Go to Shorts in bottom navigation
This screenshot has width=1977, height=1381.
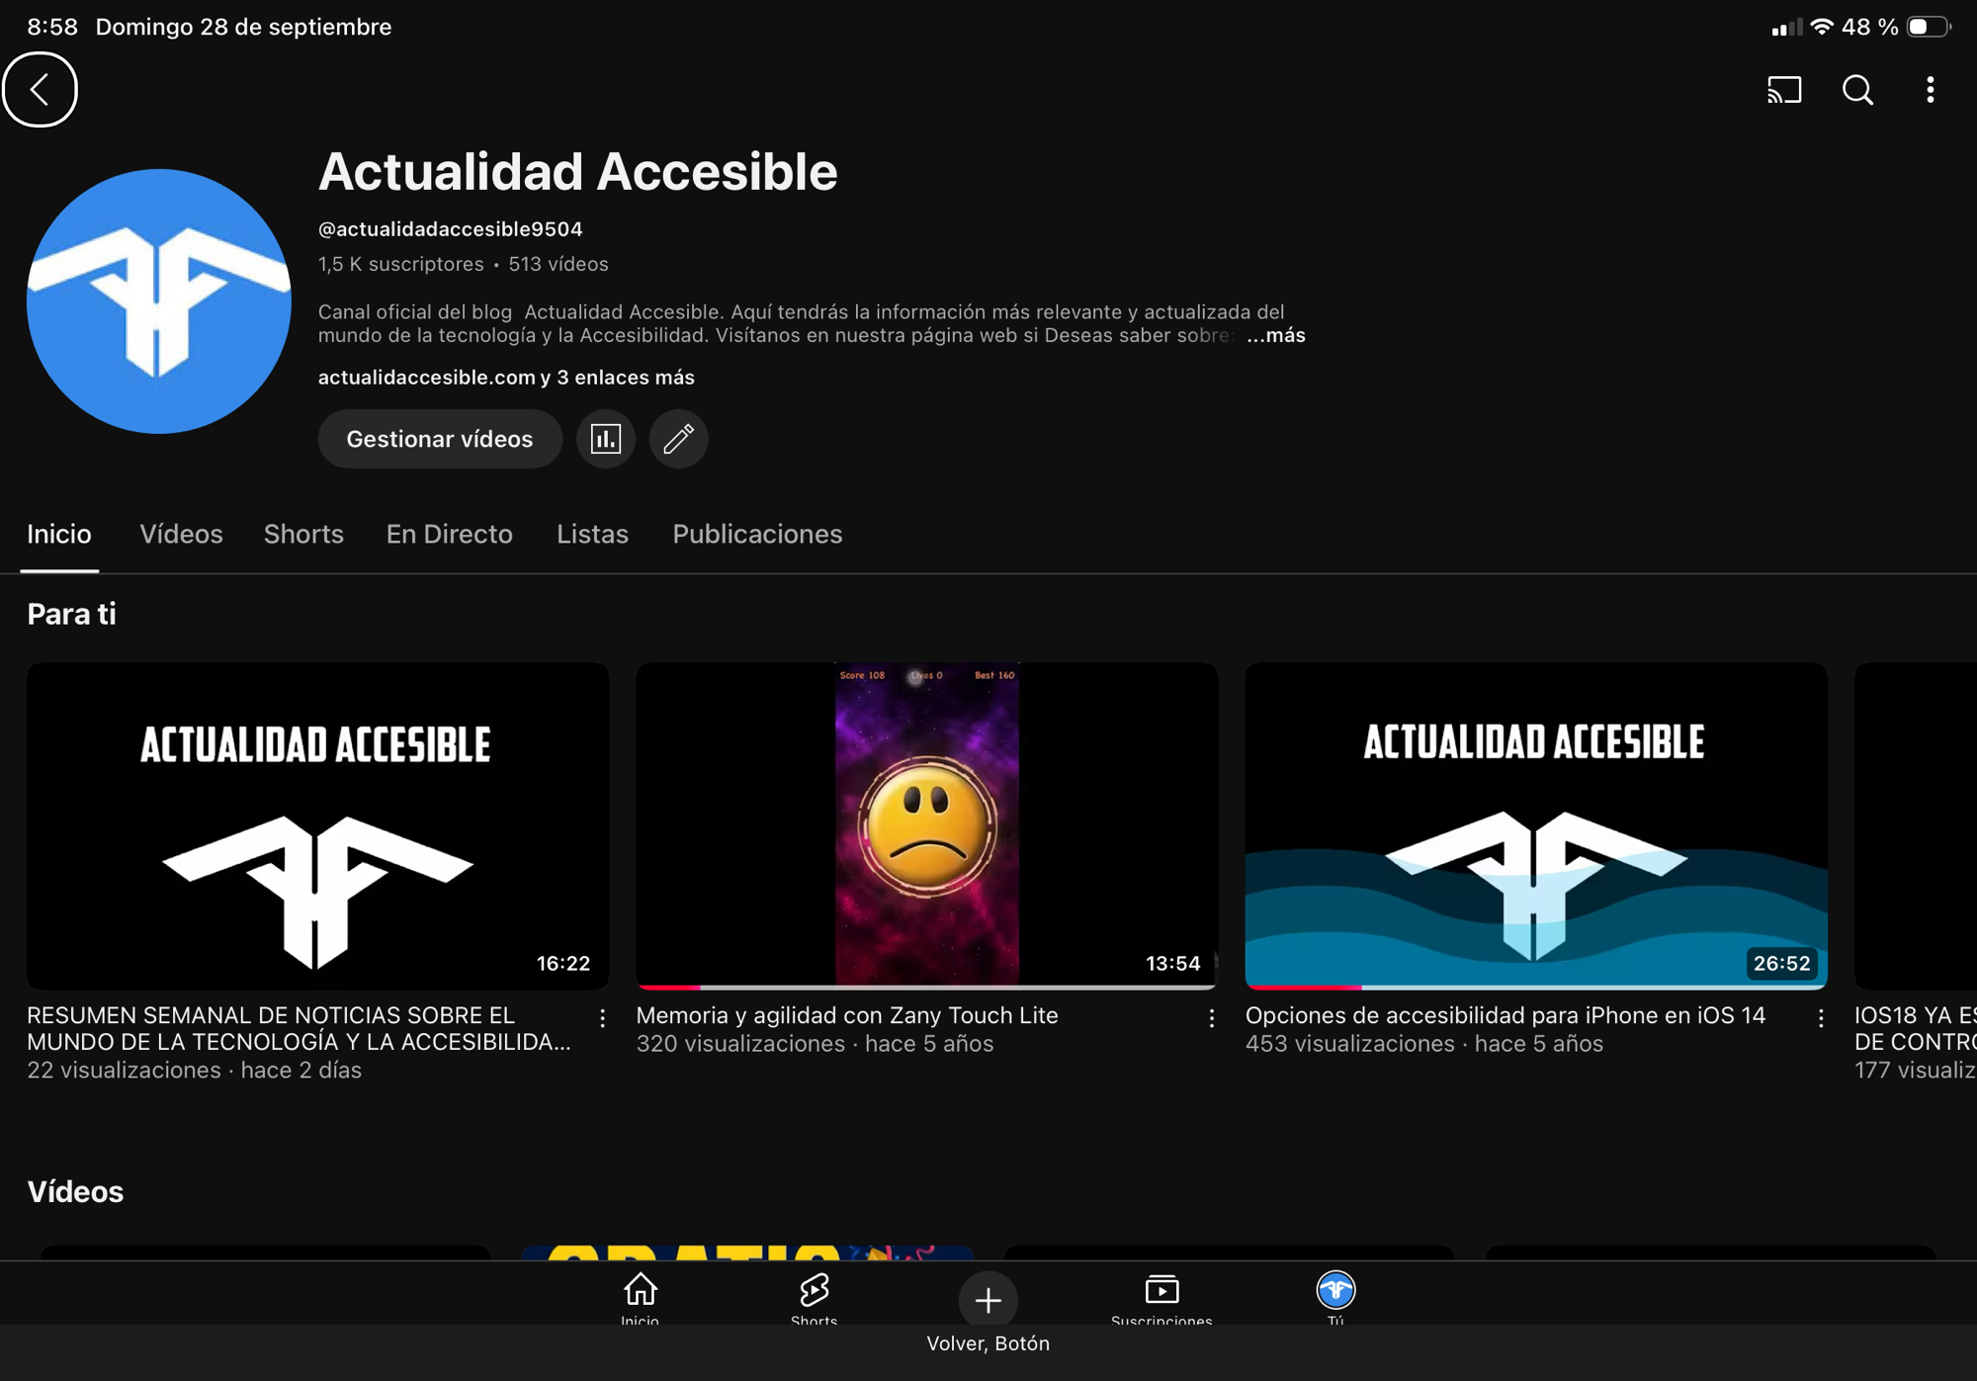814,1297
